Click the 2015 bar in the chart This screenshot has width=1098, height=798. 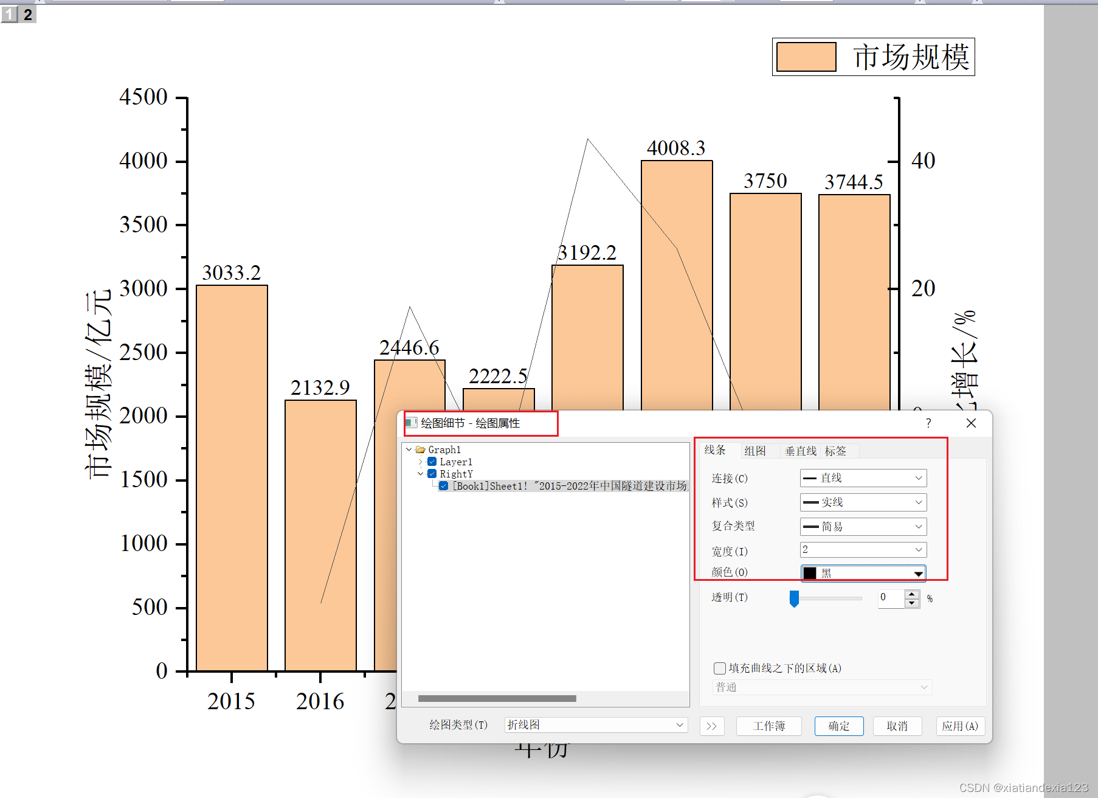[232, 478]
